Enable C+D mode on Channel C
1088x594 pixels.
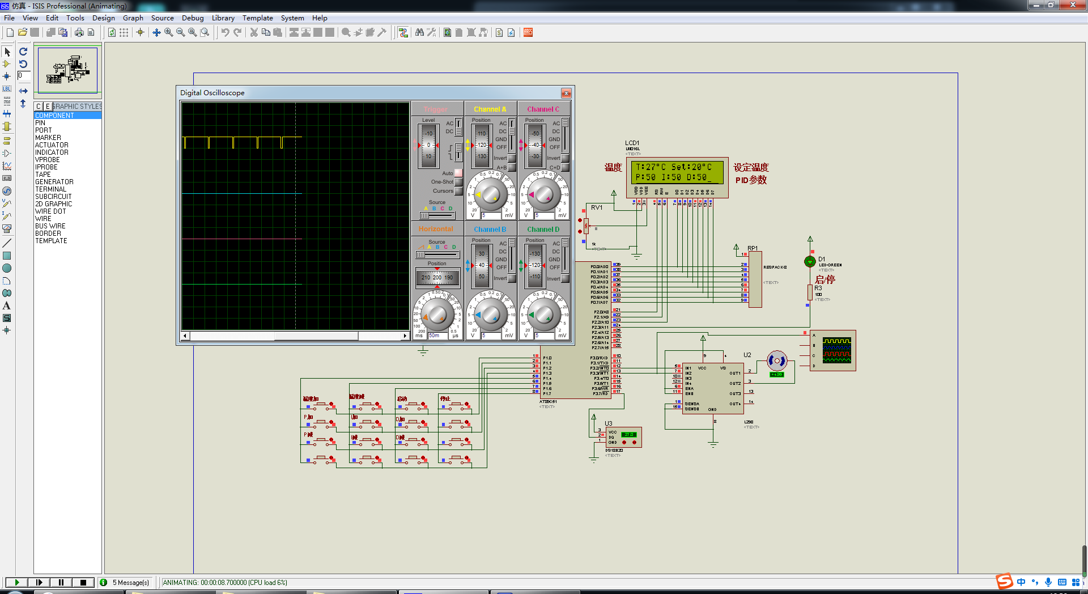tap(565, 167)
